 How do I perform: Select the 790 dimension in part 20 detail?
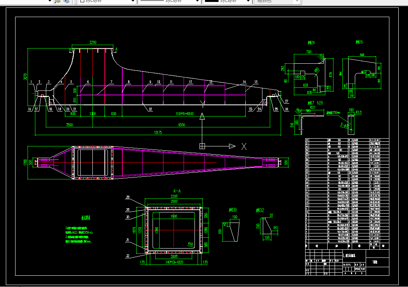(309, 52)
